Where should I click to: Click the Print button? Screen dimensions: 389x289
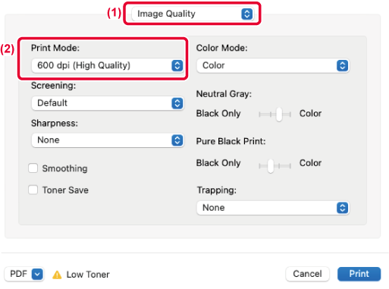(359, 274)
